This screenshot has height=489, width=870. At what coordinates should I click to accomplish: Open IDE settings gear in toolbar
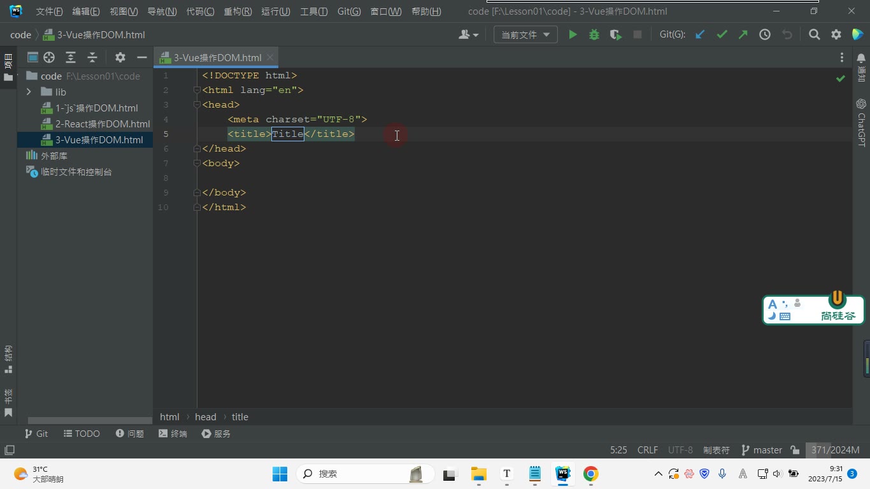tap(836, 35)
